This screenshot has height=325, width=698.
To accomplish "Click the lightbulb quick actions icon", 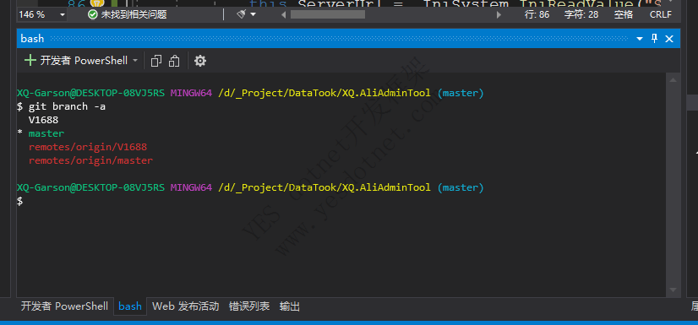I will pyautogui.click(x=96, y=3).
